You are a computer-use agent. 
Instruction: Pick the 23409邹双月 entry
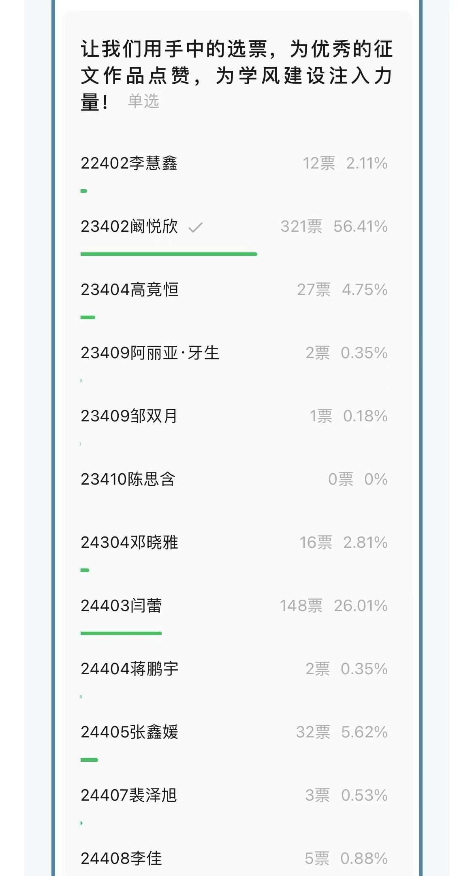(129, 416)
